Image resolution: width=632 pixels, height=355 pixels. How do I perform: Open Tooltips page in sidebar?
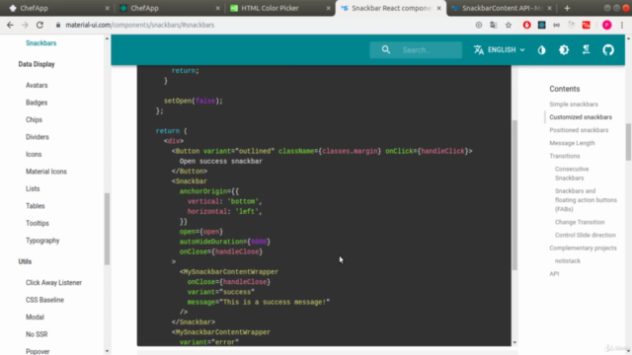[38, 224]
